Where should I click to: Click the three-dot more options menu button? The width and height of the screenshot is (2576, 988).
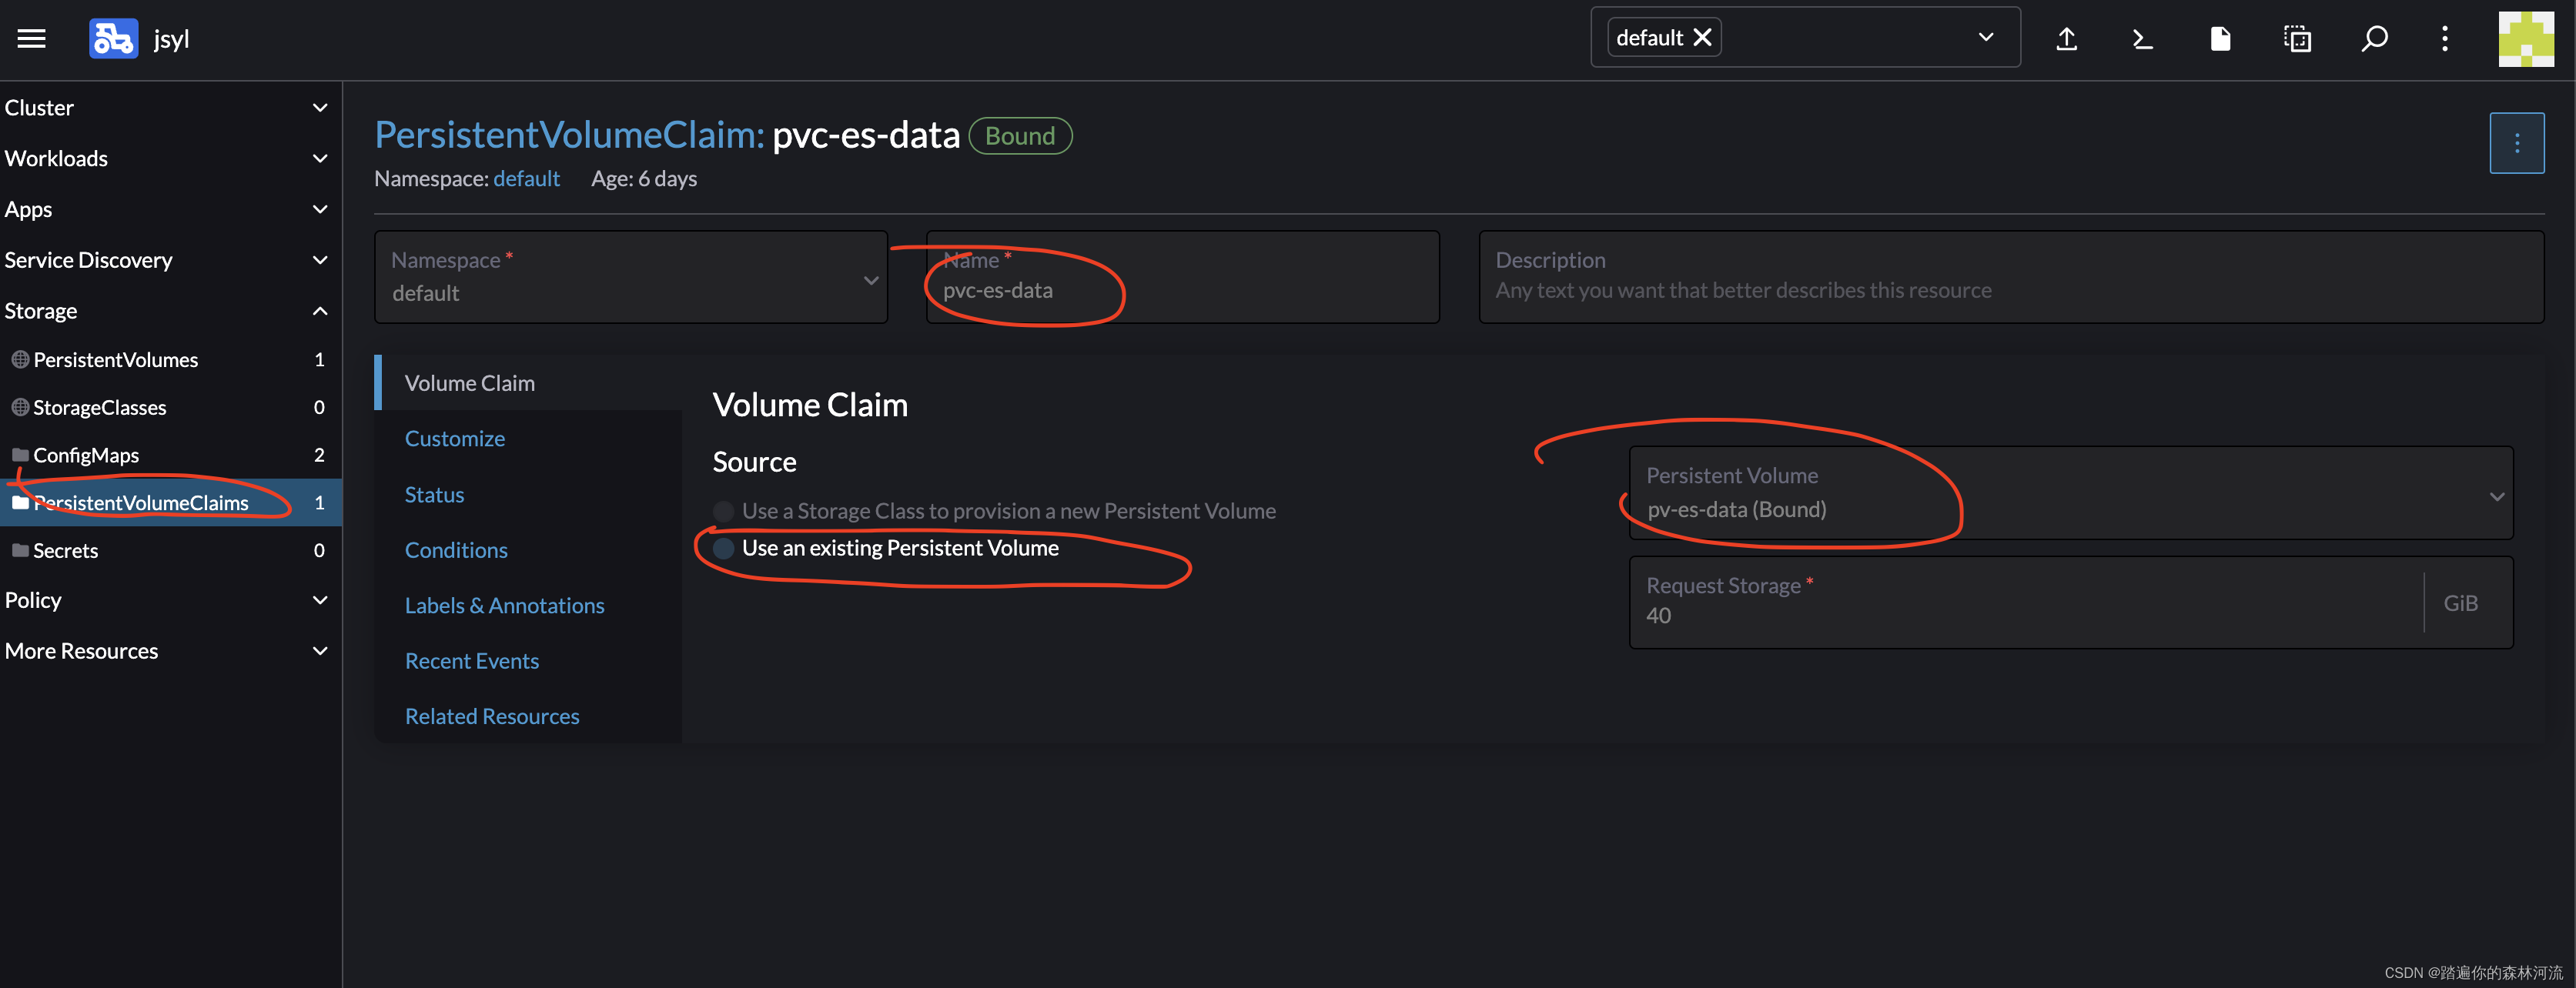coord(2518,143)
